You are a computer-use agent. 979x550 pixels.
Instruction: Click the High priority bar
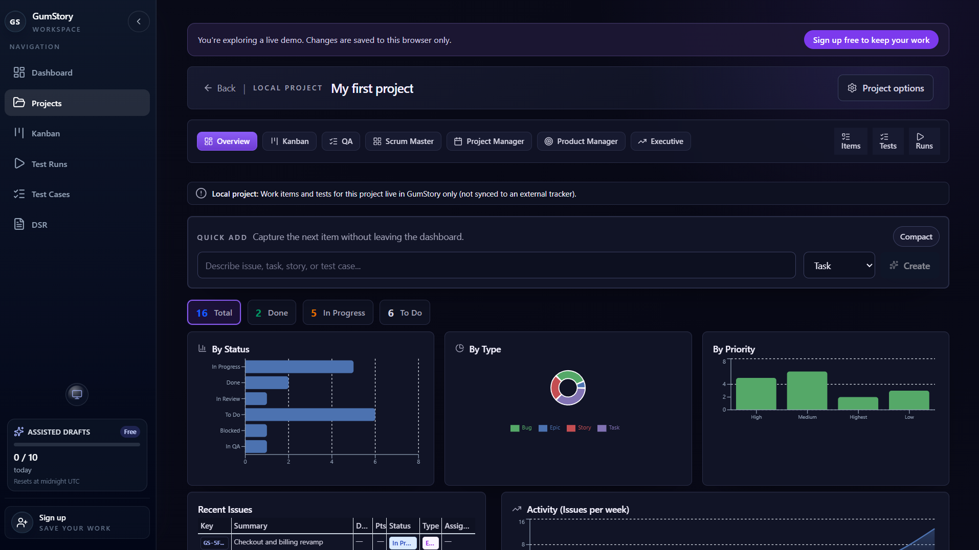[756, 394]
